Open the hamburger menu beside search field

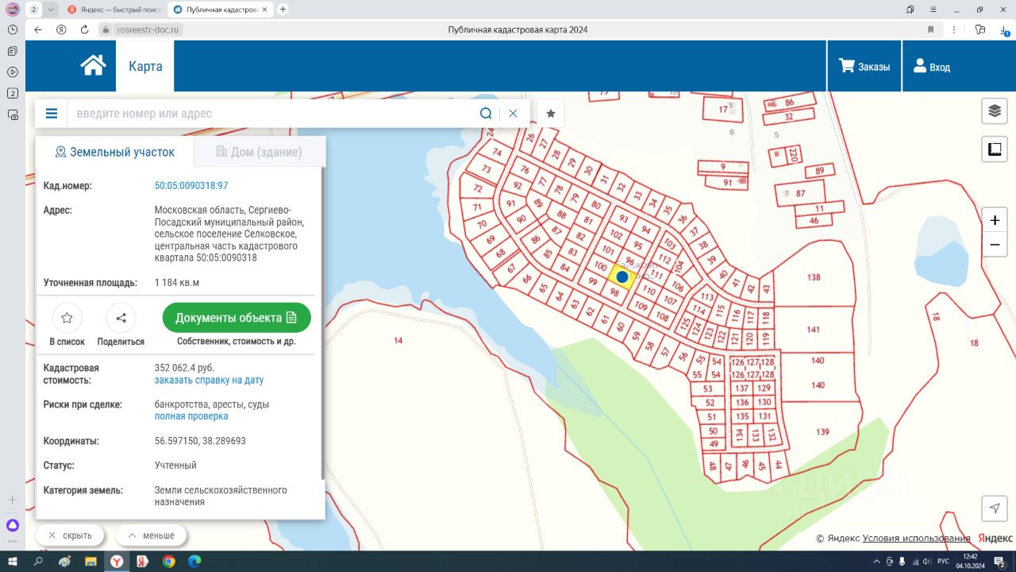(x=52, y=114)
